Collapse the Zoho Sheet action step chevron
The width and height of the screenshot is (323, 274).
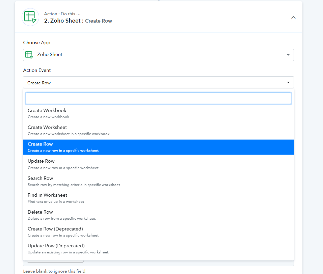(x=293, y=18)
